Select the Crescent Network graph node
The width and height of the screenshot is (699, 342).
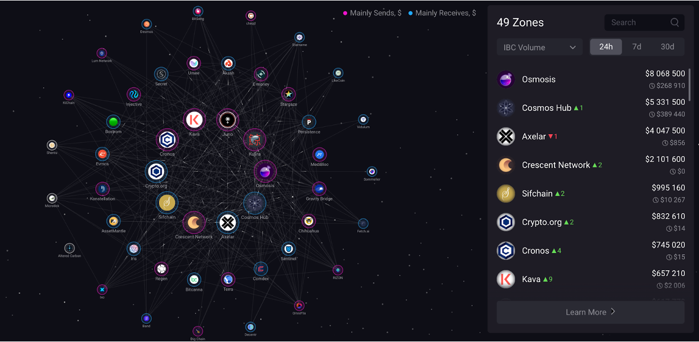coord(194,223)
